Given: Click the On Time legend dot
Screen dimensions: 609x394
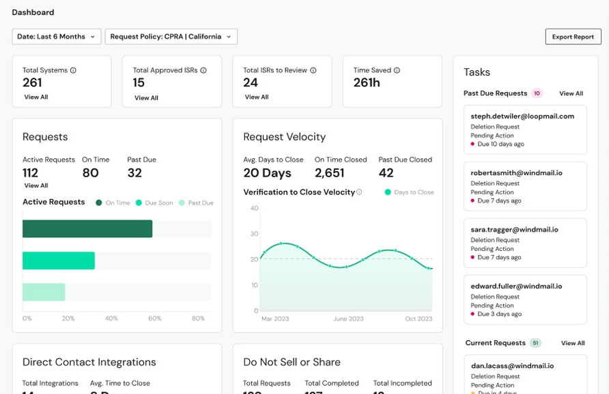Looking at the screenshot, I should [98, 203].
